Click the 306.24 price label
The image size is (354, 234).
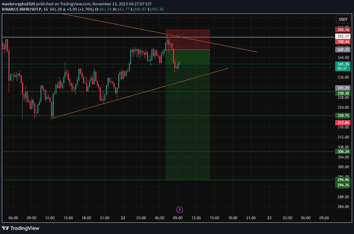pyautogui.click(x=342, y=151)
